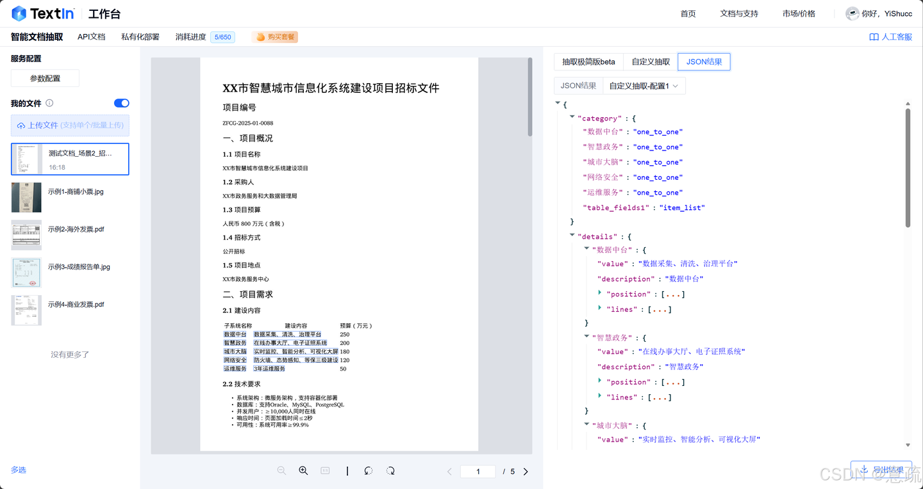Open the 自定义抽取-配置1 dropdown

coord(644,86)
